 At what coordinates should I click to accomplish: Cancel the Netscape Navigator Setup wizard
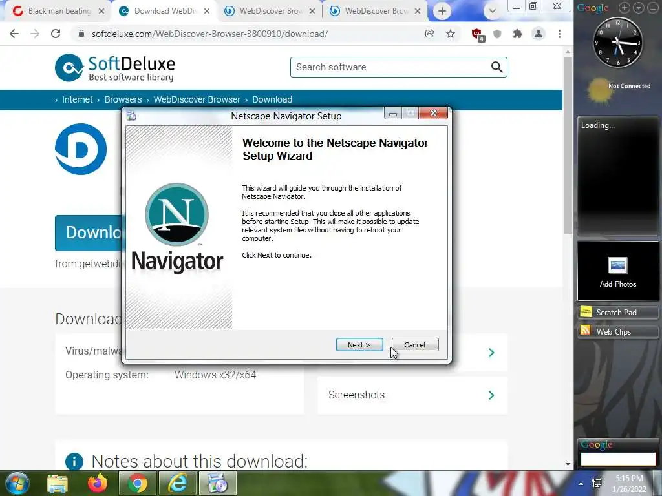[414, 345]
